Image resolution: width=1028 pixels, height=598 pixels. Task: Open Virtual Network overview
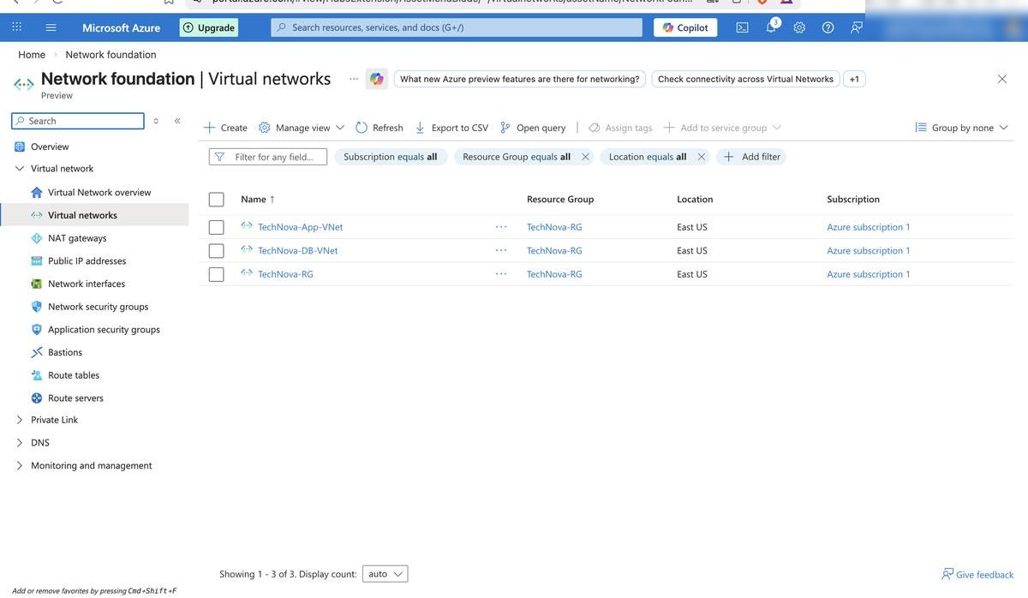99,192
